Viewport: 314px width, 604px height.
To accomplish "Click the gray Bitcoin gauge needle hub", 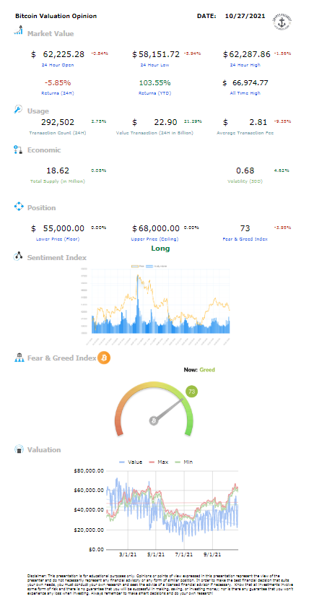I will (x=154, y=420).
